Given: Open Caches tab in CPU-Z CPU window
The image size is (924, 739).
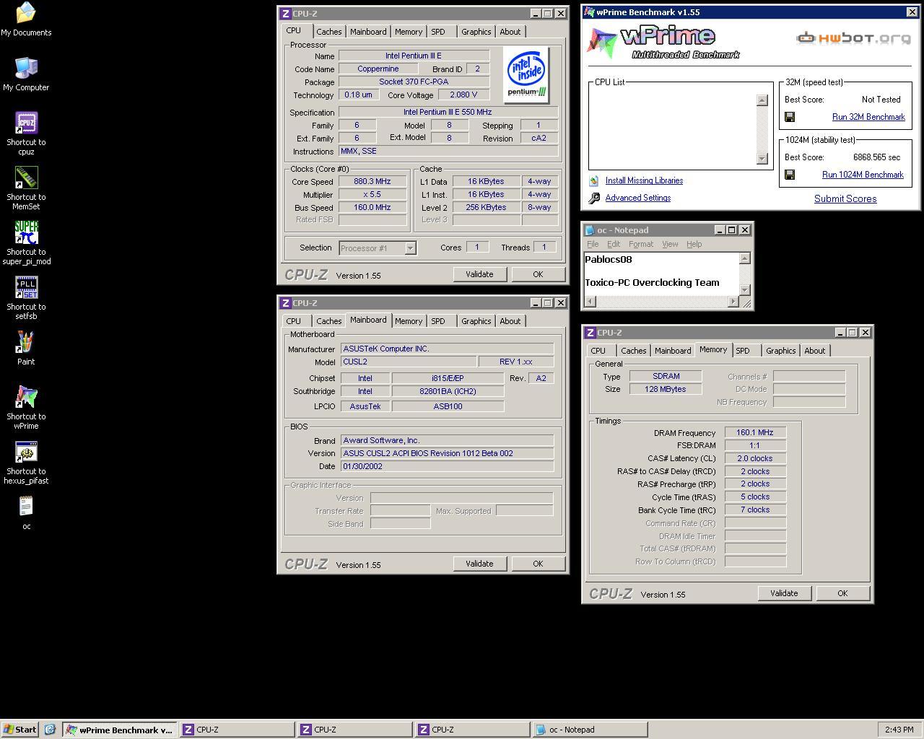Looking at the screenshot, I should point(328,32).
